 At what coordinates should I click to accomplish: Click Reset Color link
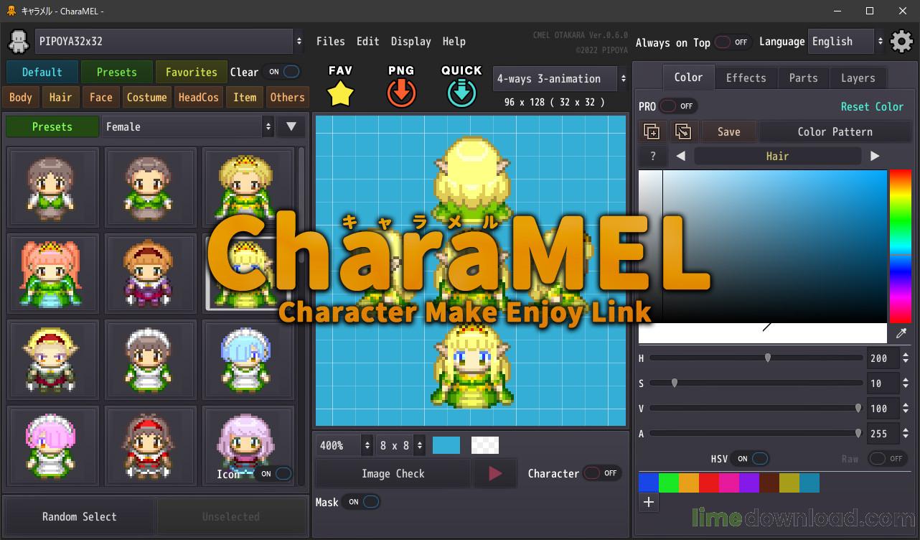(872, 106)
